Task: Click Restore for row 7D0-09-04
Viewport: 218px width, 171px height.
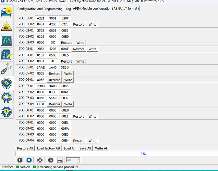Action: 79,141
